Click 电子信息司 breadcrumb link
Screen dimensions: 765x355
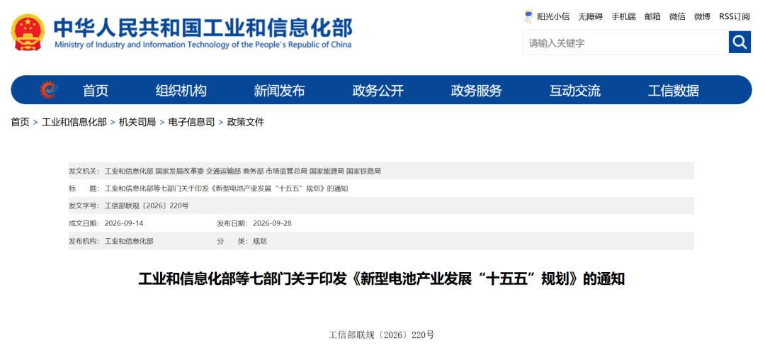click(x=192, y=122)
